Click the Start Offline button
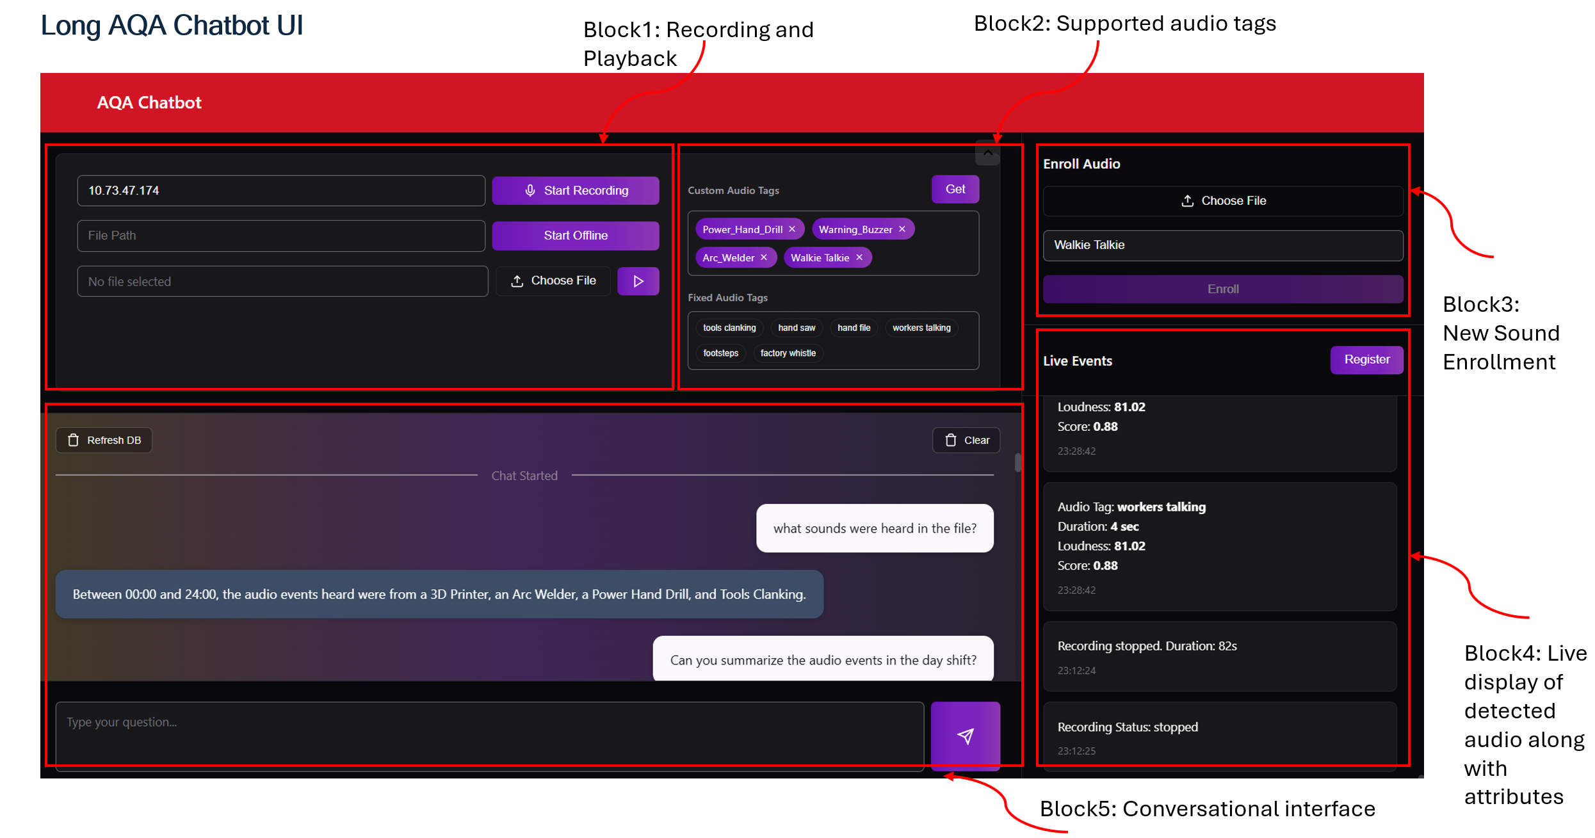Viewport: 1595px width, 838px height. 575,236
